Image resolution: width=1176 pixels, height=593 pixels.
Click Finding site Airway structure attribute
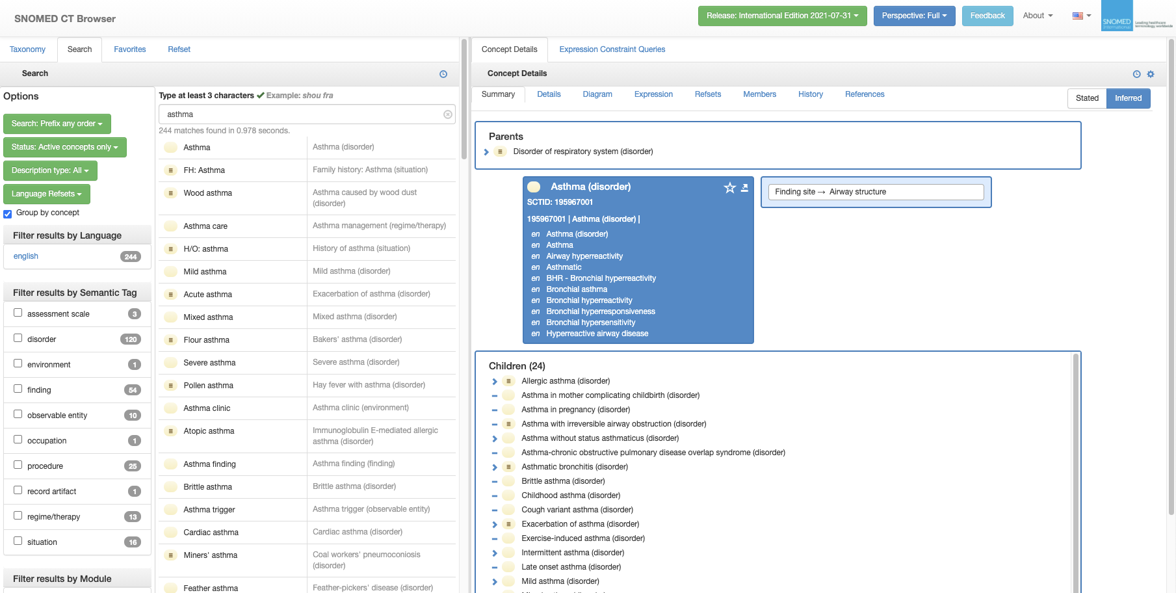tap(876, 192)
